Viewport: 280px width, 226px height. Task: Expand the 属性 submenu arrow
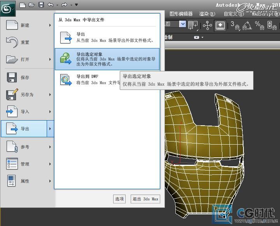coord(50,181)
